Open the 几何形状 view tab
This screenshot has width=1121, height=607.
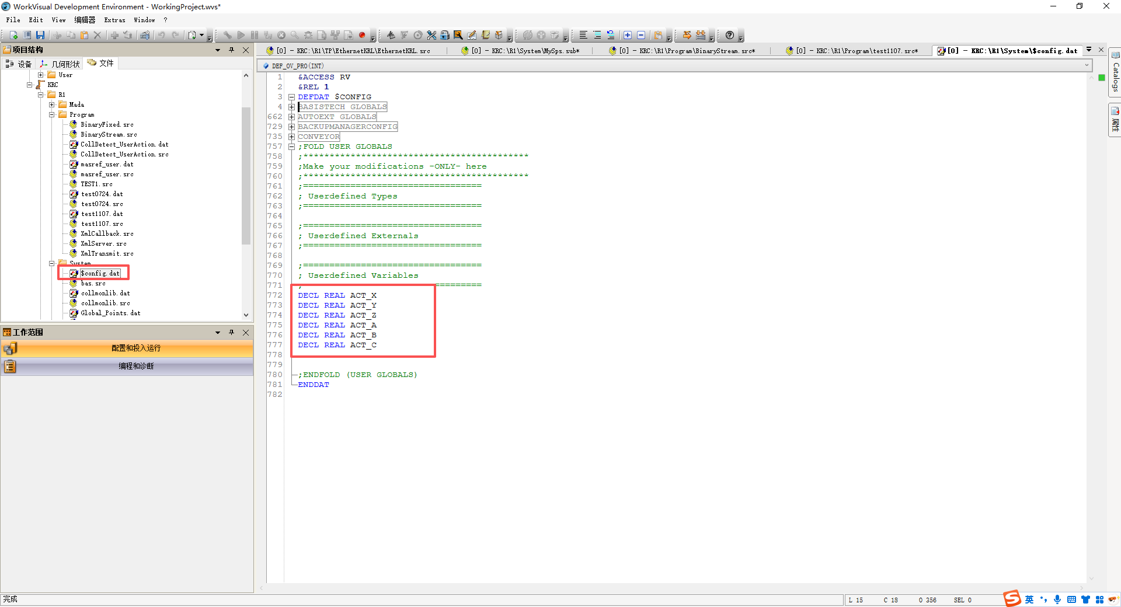(x=60, y=64)
